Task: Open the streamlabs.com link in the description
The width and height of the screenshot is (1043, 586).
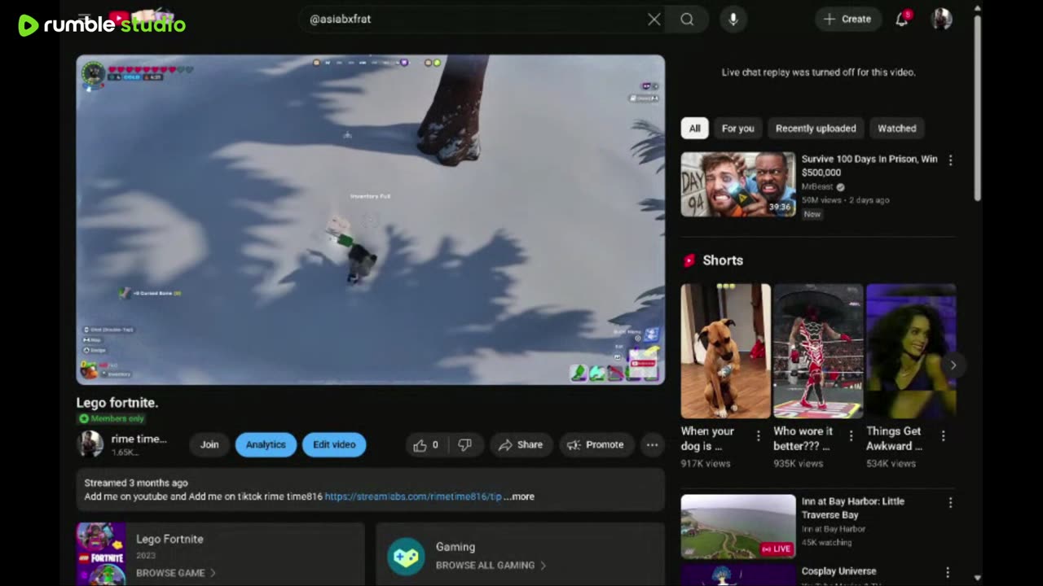Action: [x=413, y=496]
